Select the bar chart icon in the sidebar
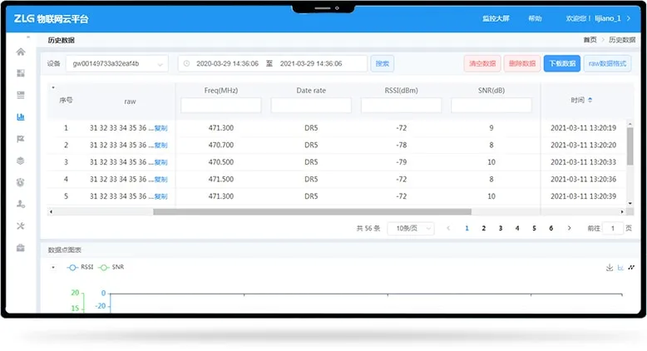Screen dimensions: 647x351 tap(21, 117)
